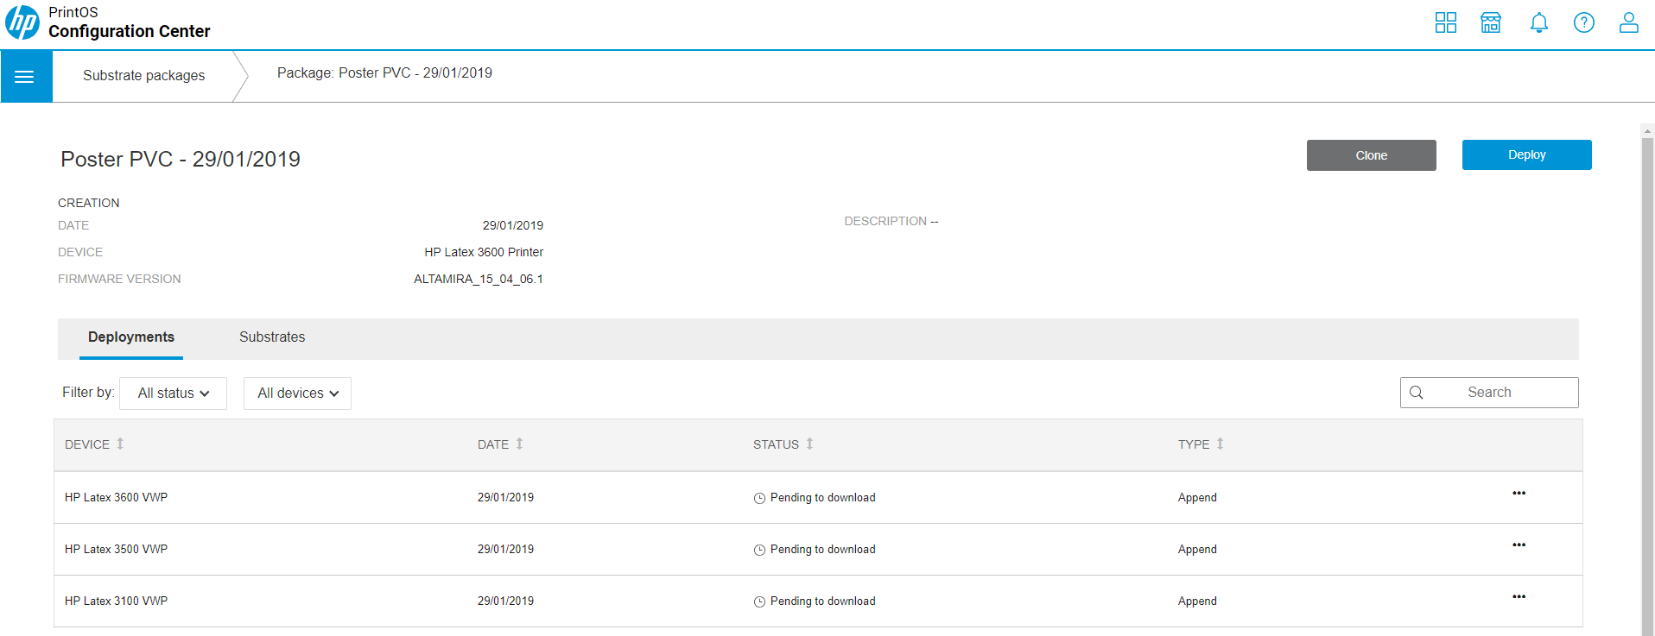Screen dimensions: 1655x636
Task: Sort table by DATE column arrow
Action: pos(519,444)
